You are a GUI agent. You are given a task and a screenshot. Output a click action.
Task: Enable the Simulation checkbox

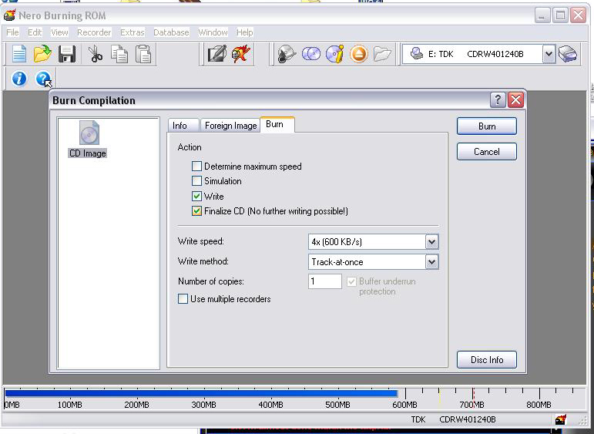pyautogui.click(x=196, y=181)
